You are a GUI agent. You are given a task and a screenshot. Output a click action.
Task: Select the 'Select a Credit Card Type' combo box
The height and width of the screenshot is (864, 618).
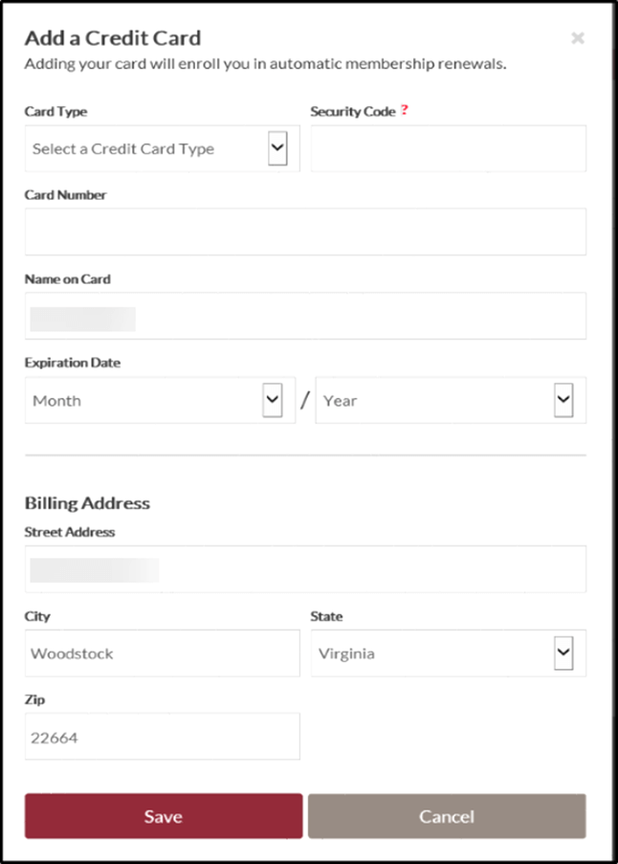163,148
